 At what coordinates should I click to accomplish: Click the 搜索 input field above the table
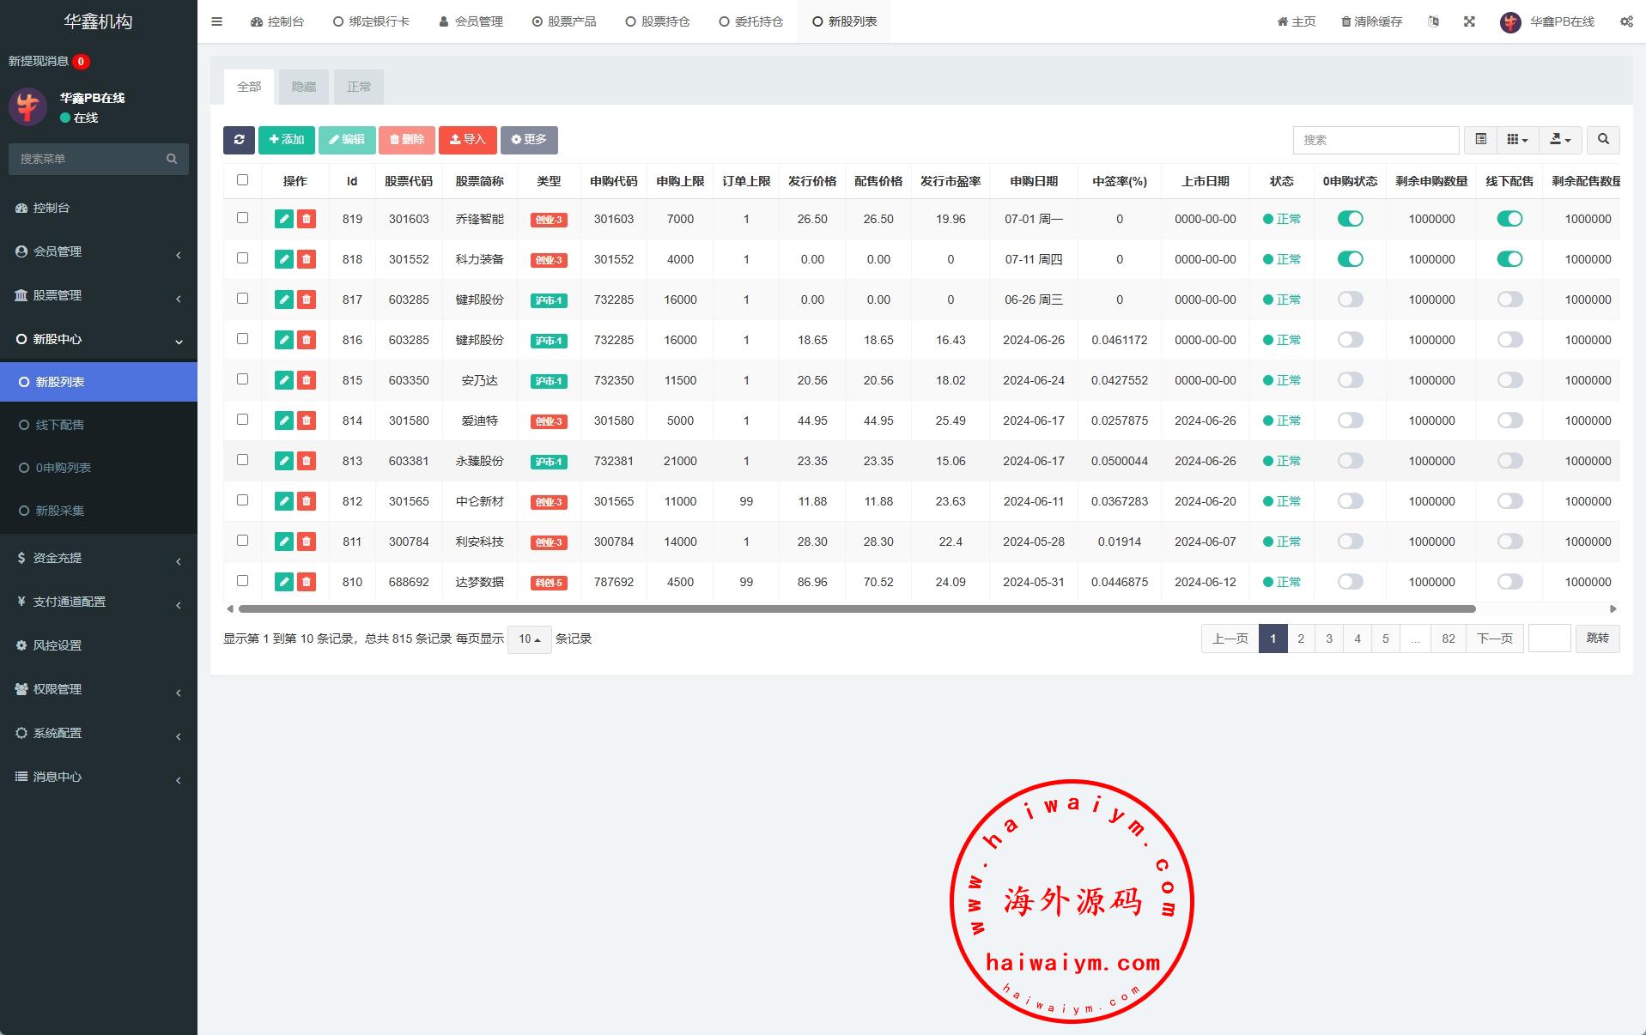point(1376,140)
